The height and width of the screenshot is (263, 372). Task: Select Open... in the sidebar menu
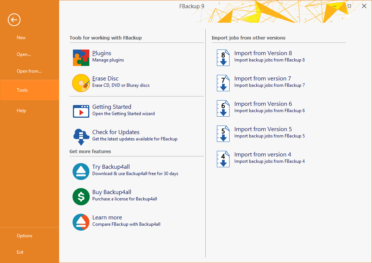pos(24,54)
